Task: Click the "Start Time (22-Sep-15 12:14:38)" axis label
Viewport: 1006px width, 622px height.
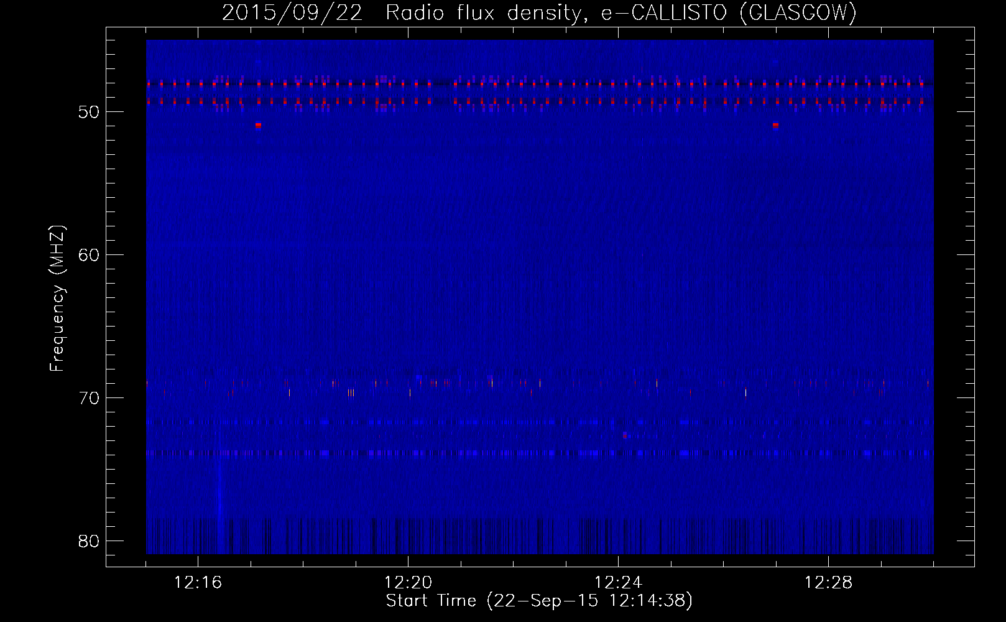Action: coord(539,601)
